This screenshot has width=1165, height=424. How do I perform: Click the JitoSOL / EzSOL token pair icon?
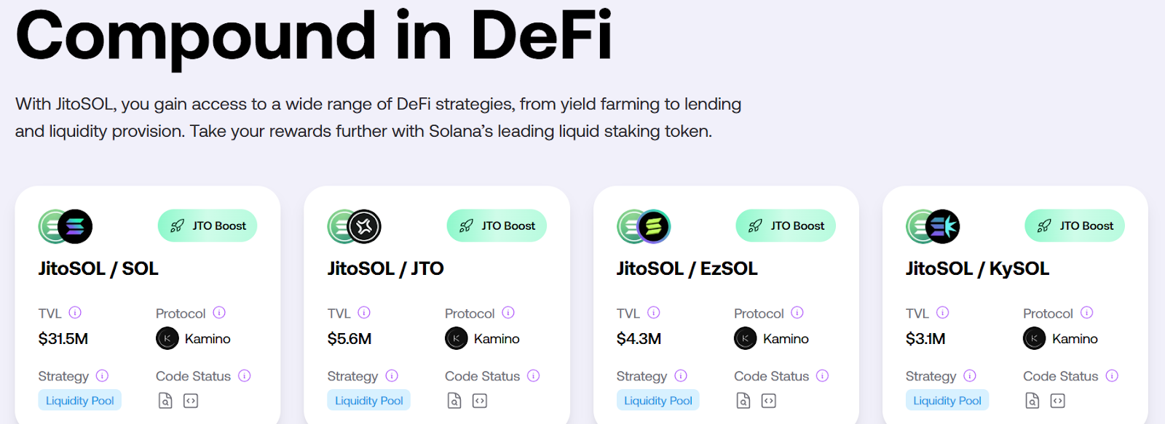click(644, 226)
